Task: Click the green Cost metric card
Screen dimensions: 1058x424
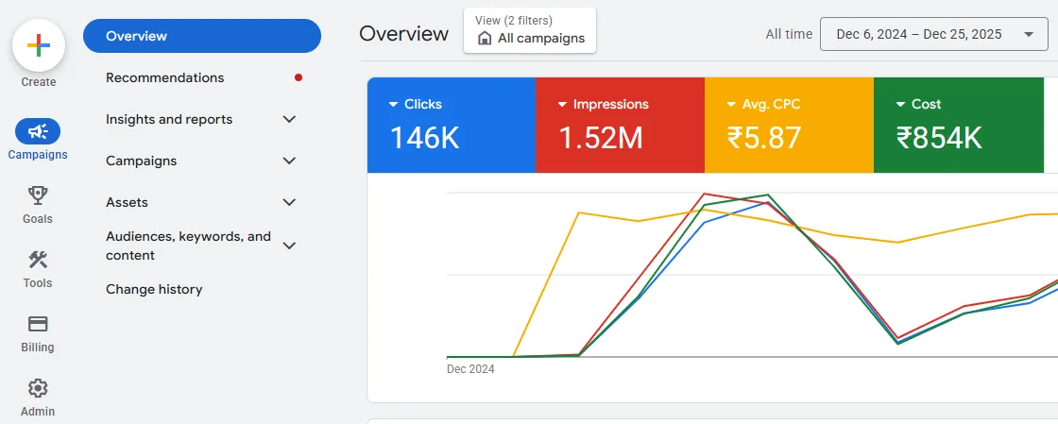Action: click(958, 127)
